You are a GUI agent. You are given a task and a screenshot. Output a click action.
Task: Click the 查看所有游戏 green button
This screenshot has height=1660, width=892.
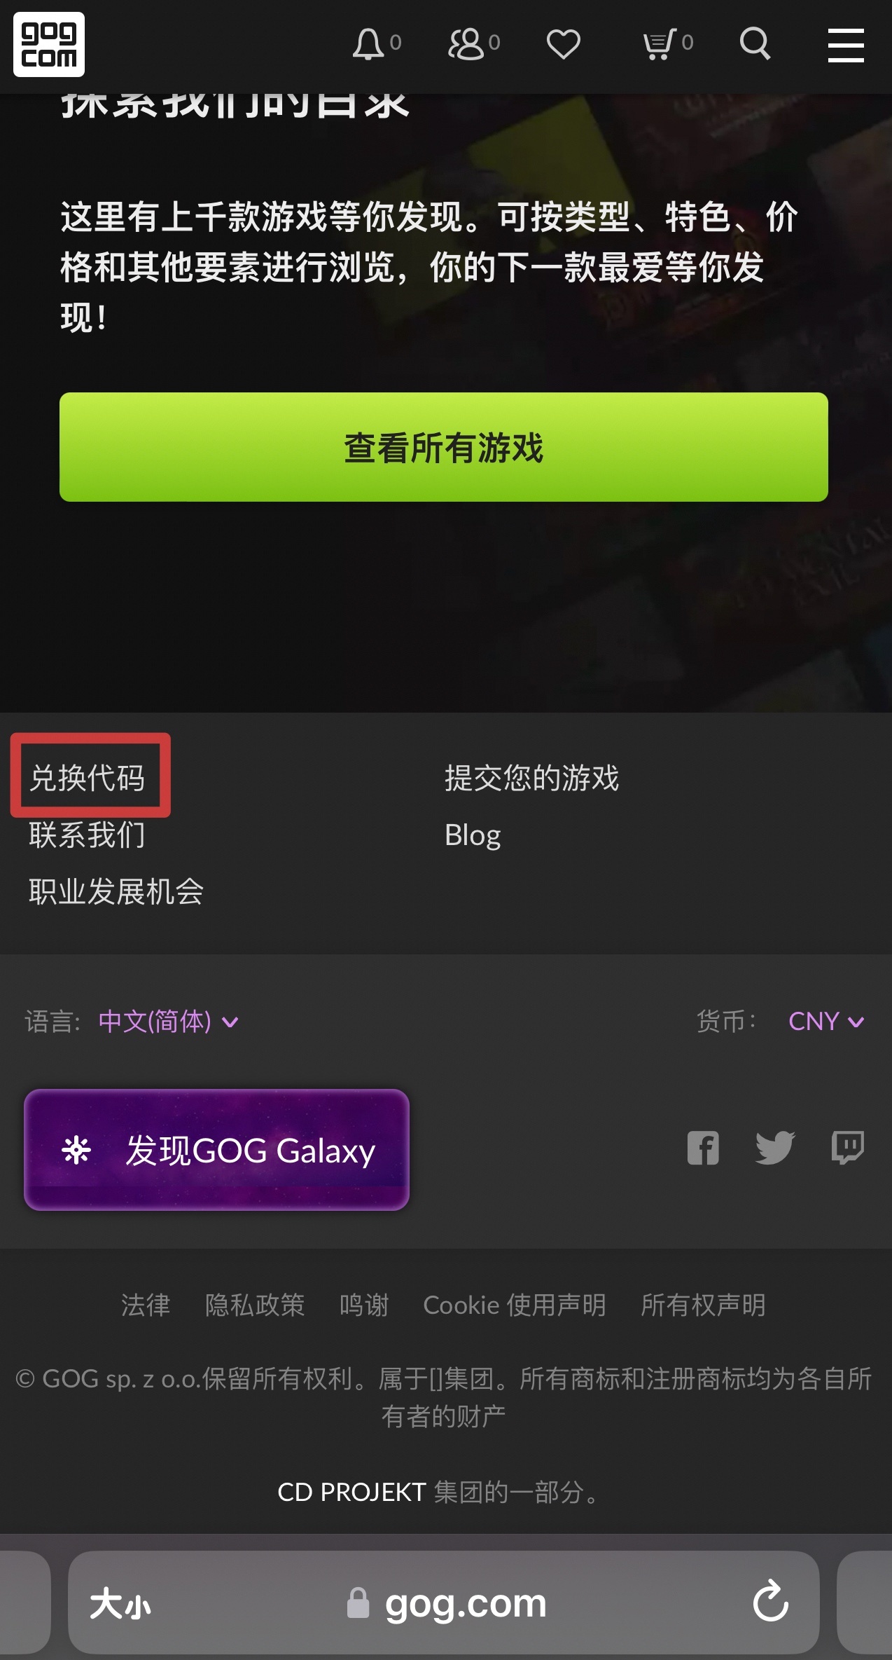click(444, 447)
